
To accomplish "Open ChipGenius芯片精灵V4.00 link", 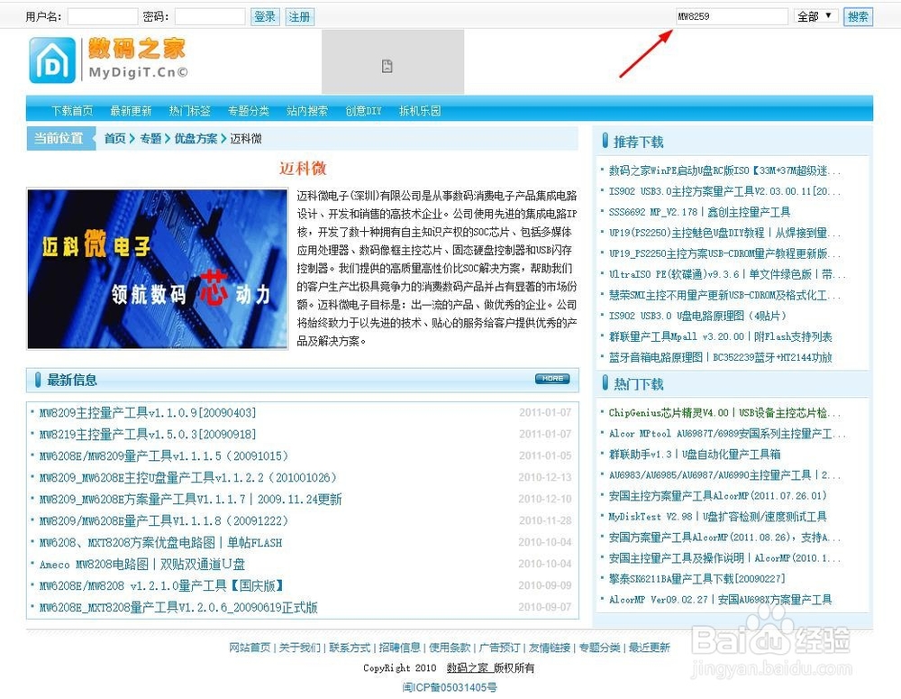I will tap(724, 412).
